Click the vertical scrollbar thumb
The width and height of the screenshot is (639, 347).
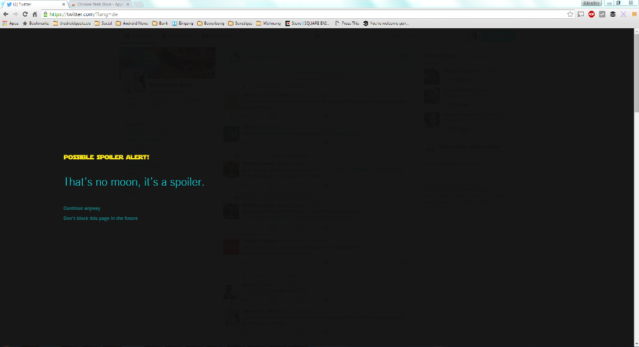point(636,73)
